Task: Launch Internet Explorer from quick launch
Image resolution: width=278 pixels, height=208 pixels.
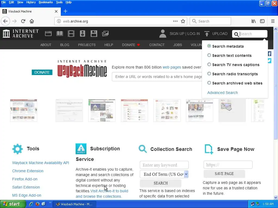Action: [31, 204]
